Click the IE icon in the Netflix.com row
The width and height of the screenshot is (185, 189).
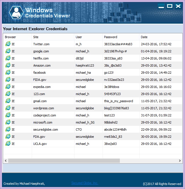8,58
